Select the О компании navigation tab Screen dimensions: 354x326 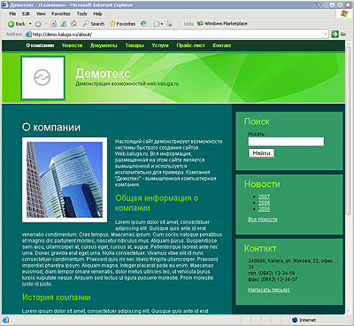point(40,45)
